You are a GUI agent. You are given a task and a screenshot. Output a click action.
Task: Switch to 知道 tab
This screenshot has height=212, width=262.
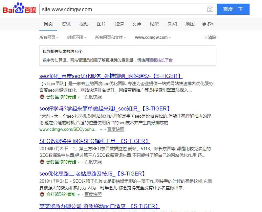coord(119,24)
